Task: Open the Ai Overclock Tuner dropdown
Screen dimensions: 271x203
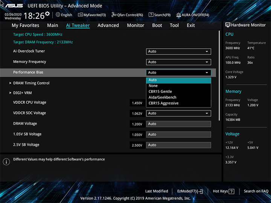Action: click(x=178, y=52)
